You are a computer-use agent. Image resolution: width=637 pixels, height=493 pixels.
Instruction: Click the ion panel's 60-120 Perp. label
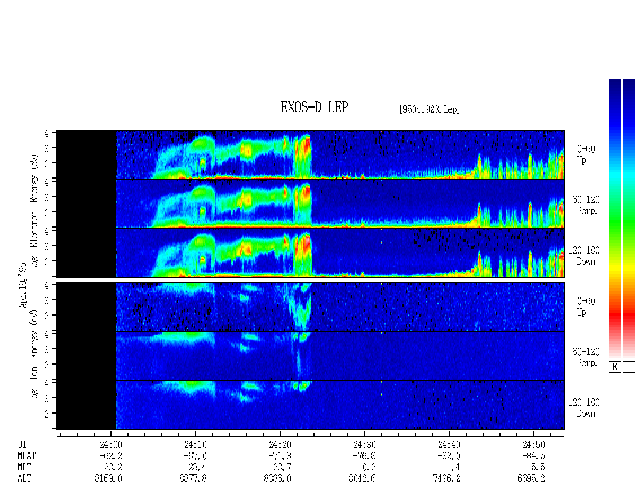coord(586,357)
